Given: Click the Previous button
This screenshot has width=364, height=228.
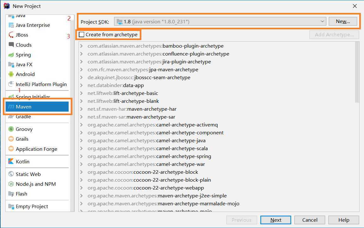Looking at the screenshot, I should point(242,220).
